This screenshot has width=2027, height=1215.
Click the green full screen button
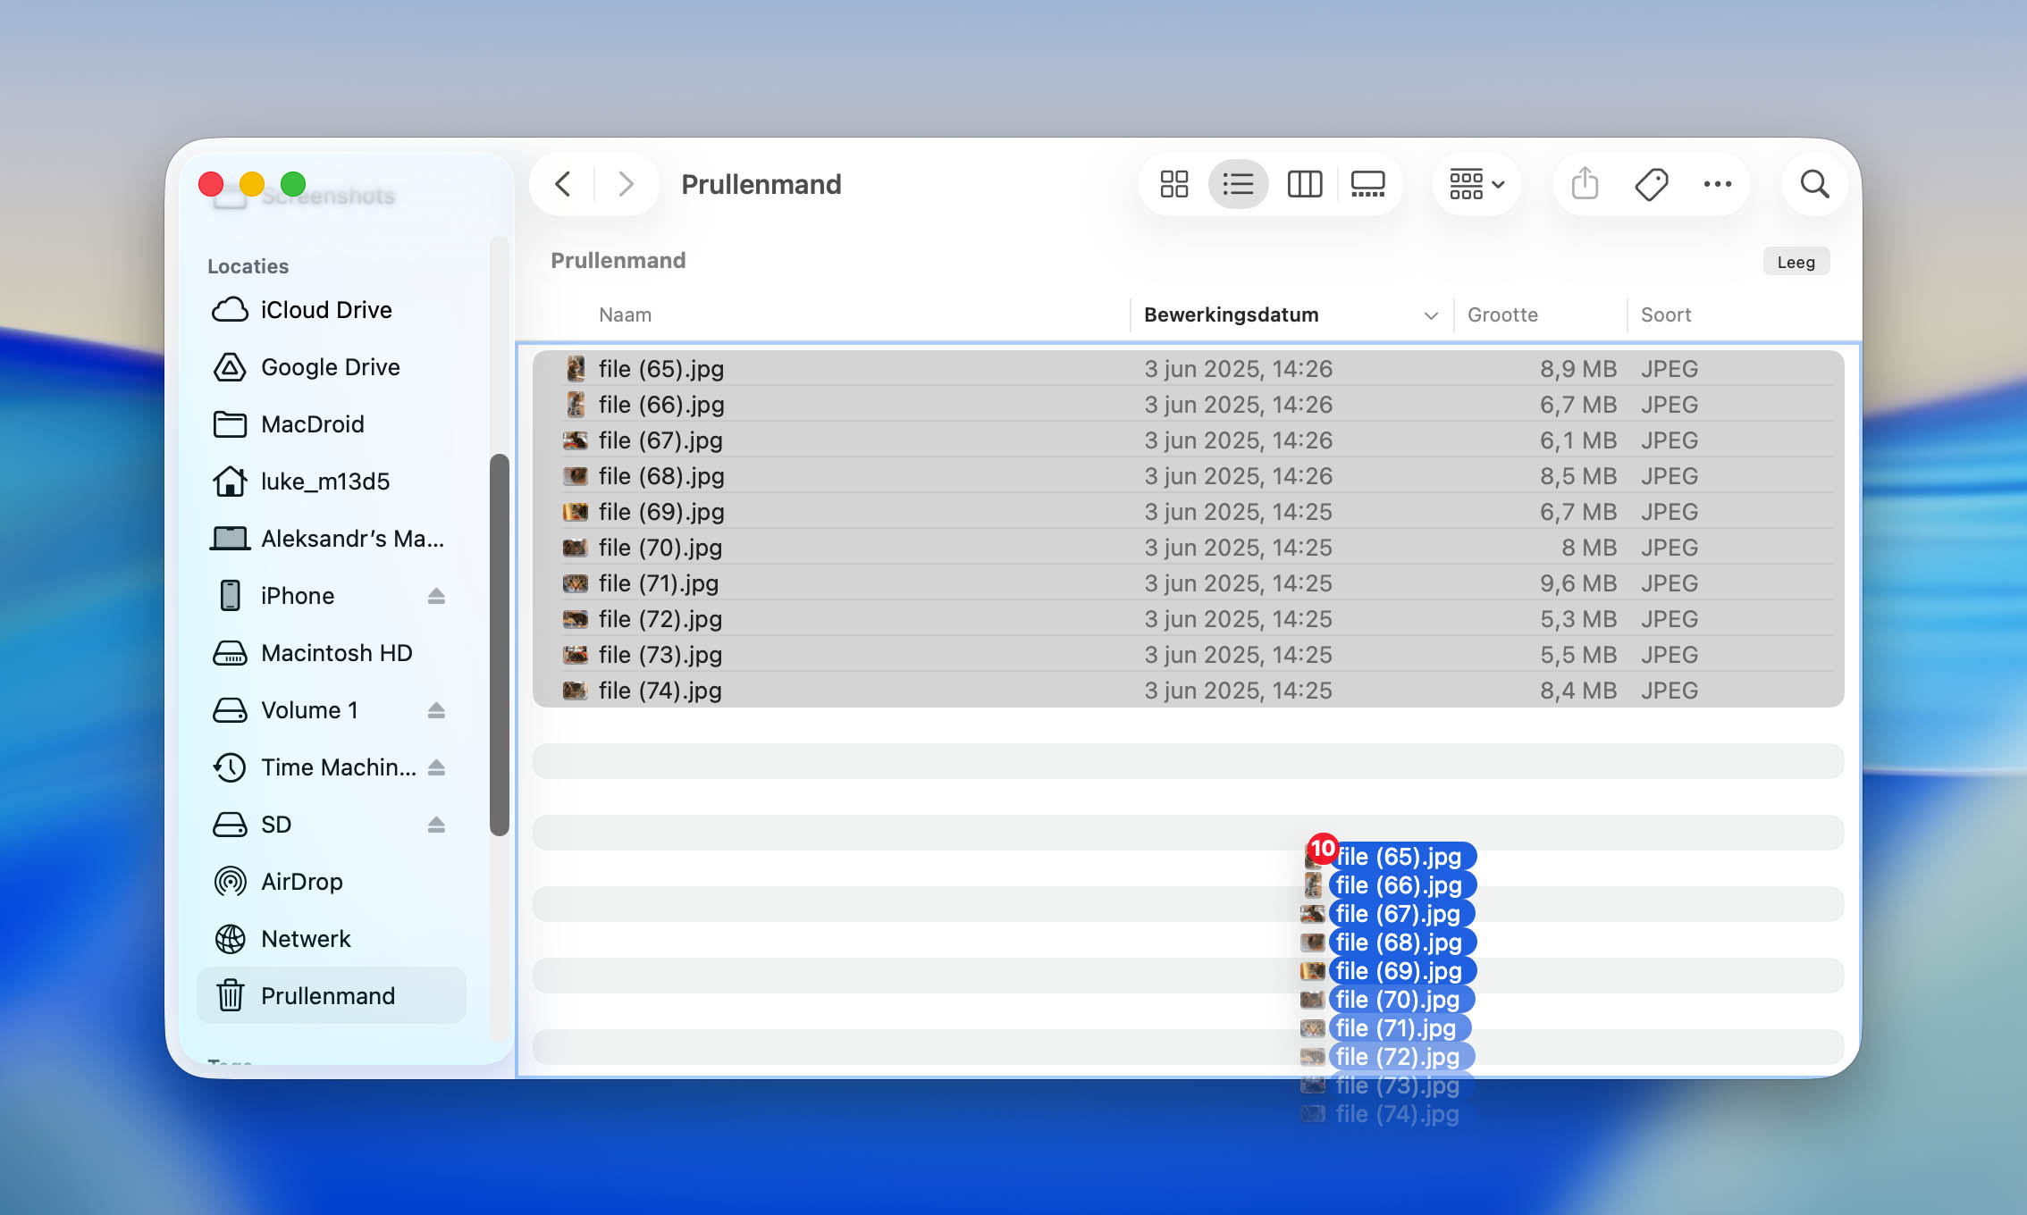tap(293, 184)
